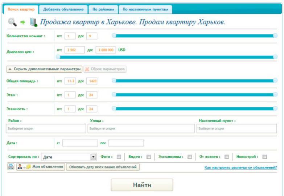The height and width of the screenshot is (196, 284).
Task: Click Сброс параметров reset button
Action: 105,69
